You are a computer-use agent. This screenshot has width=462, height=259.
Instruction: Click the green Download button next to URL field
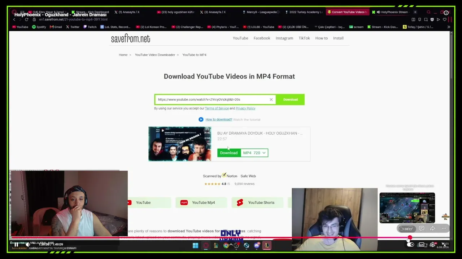[x=291, y=100]
